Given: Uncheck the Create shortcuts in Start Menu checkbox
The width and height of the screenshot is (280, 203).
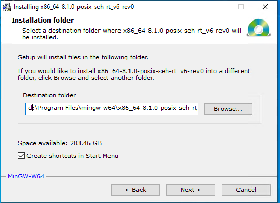Looking at the screenshot, I should coord(21,155).
